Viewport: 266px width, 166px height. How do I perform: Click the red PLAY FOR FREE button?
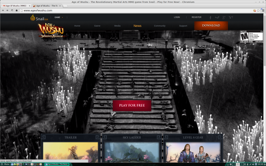click(x=132, y=105)
